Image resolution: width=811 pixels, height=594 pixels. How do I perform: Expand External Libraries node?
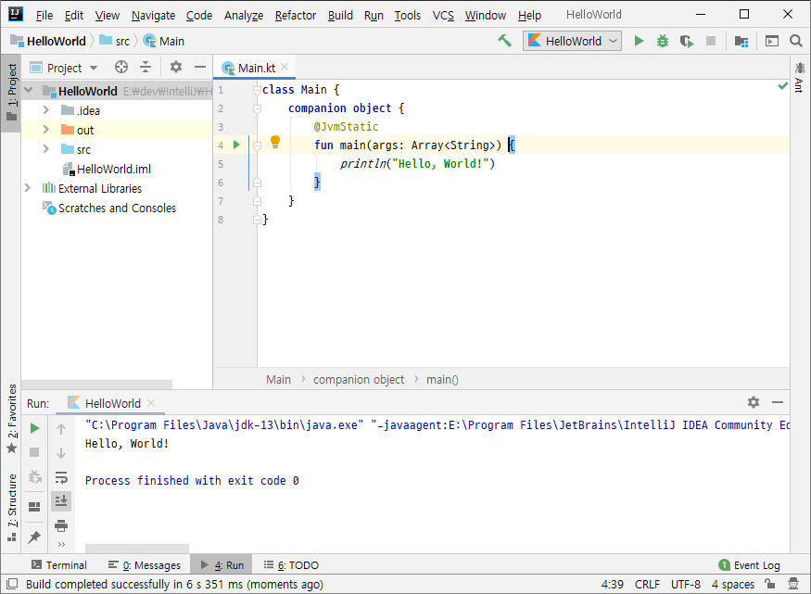tap(28, 188)
